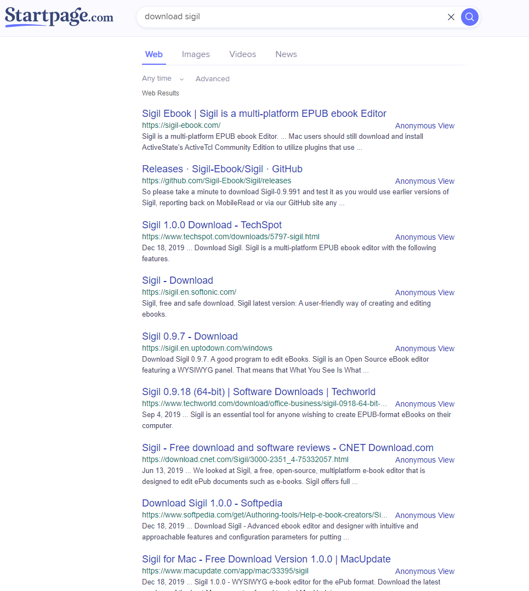Open the 'Sigil for Mac - Free Download Version 1.0.0 | MacUpdate' result

tap(266, 559)
